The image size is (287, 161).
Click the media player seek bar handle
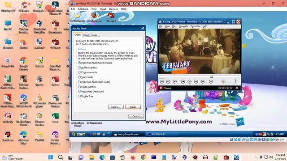[212, 76]
